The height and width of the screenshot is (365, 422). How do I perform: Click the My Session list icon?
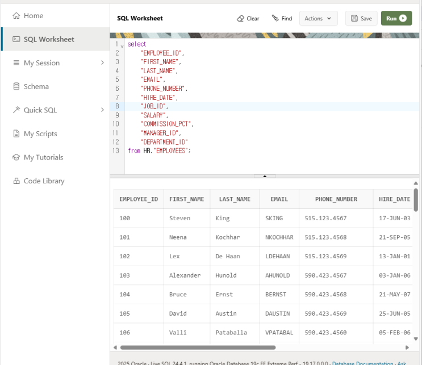click(16, 62)
